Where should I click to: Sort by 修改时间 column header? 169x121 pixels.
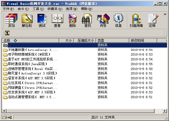pyautogui.click(x=143, y=41)
